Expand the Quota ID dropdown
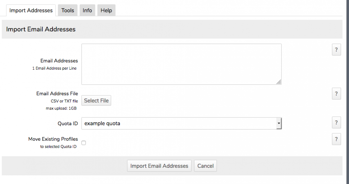This screenshot has height=184, width=349. point(278,123)
